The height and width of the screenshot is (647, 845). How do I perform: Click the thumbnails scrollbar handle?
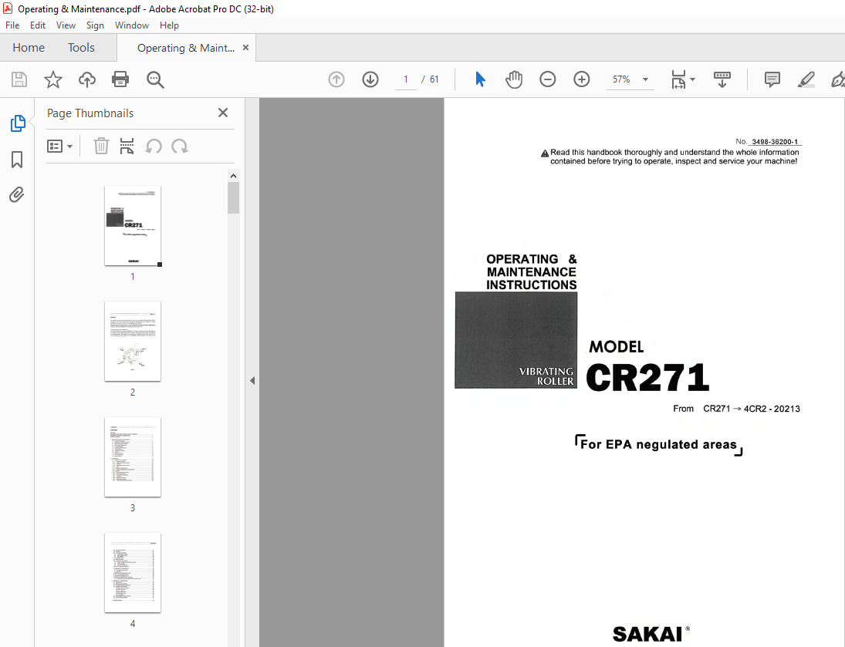coord(233,197)
